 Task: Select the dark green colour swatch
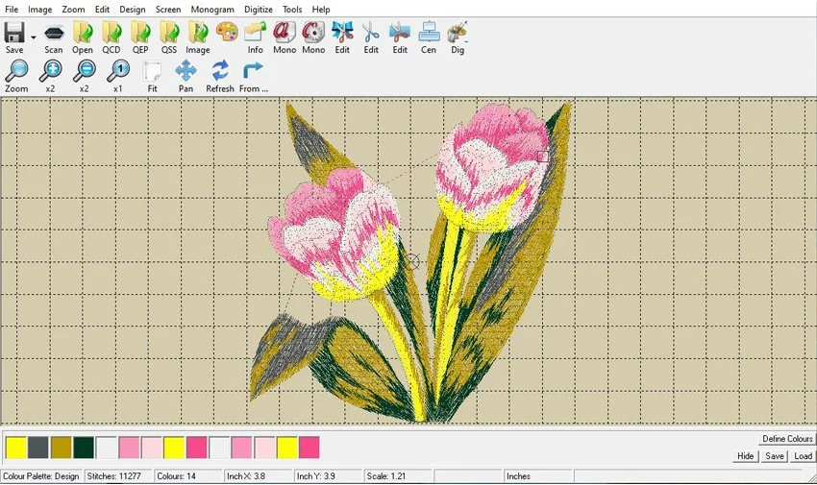[84, 448]
